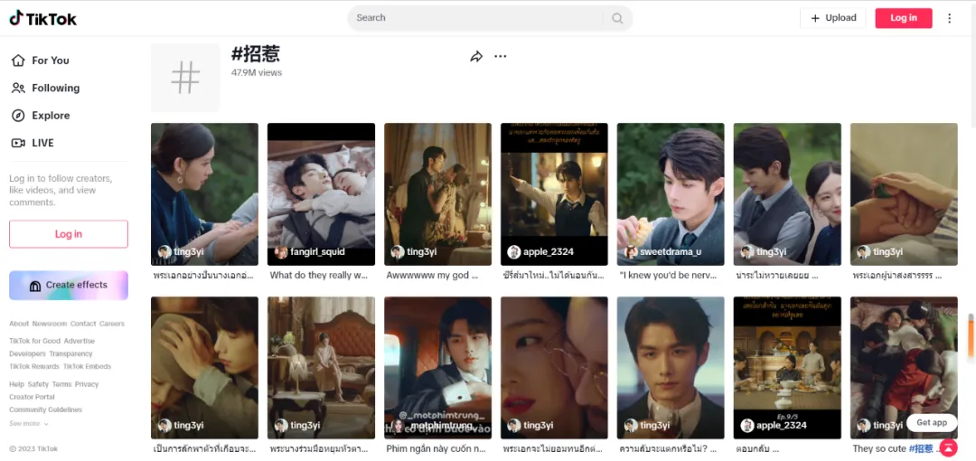The width and height of the screenshot is (976, 461).
Task: Click the Get app button
Action: [x=931, y=422]
